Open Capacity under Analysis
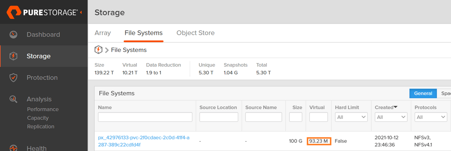The image size is (451, 151). pos(38,118)
